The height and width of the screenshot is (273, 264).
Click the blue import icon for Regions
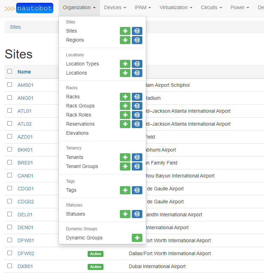point(137,40)
